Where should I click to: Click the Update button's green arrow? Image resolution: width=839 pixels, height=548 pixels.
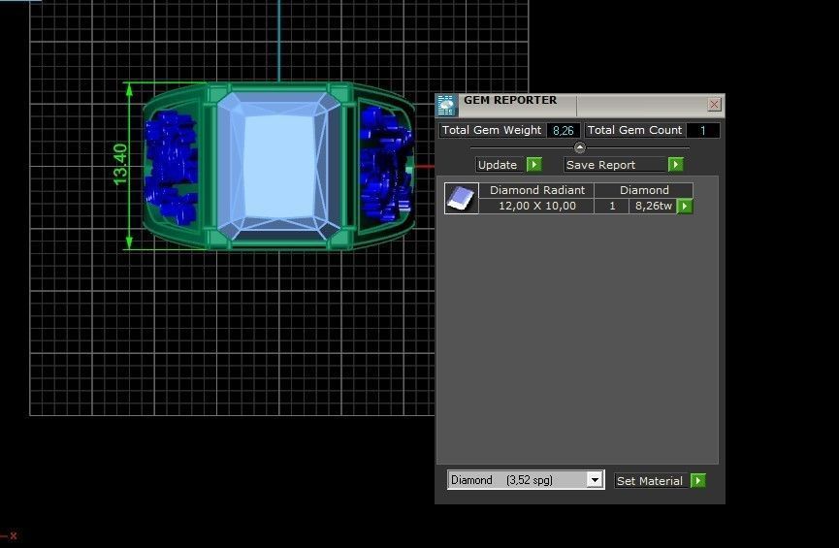(x=534, y=164)
